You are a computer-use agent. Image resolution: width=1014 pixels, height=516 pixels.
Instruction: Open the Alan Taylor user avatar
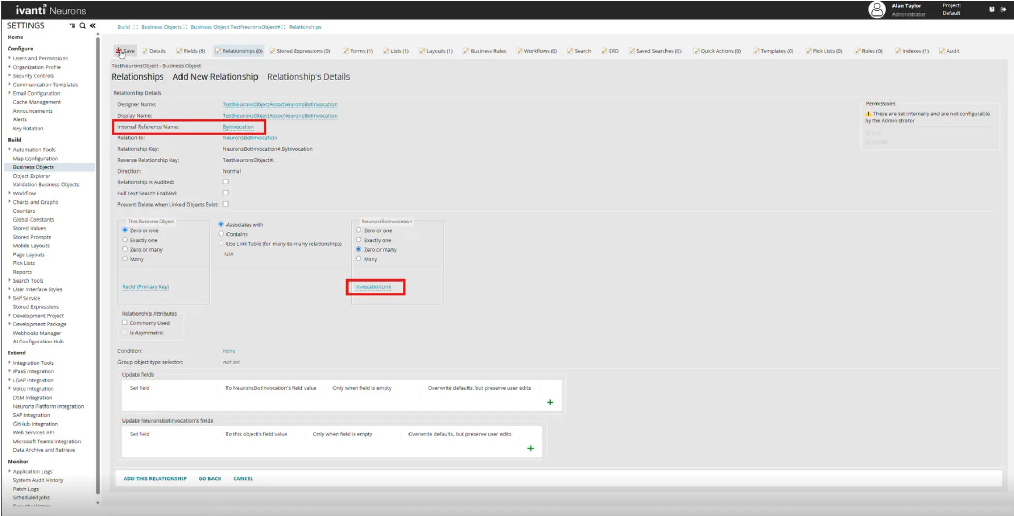click(x=877, y=9)
